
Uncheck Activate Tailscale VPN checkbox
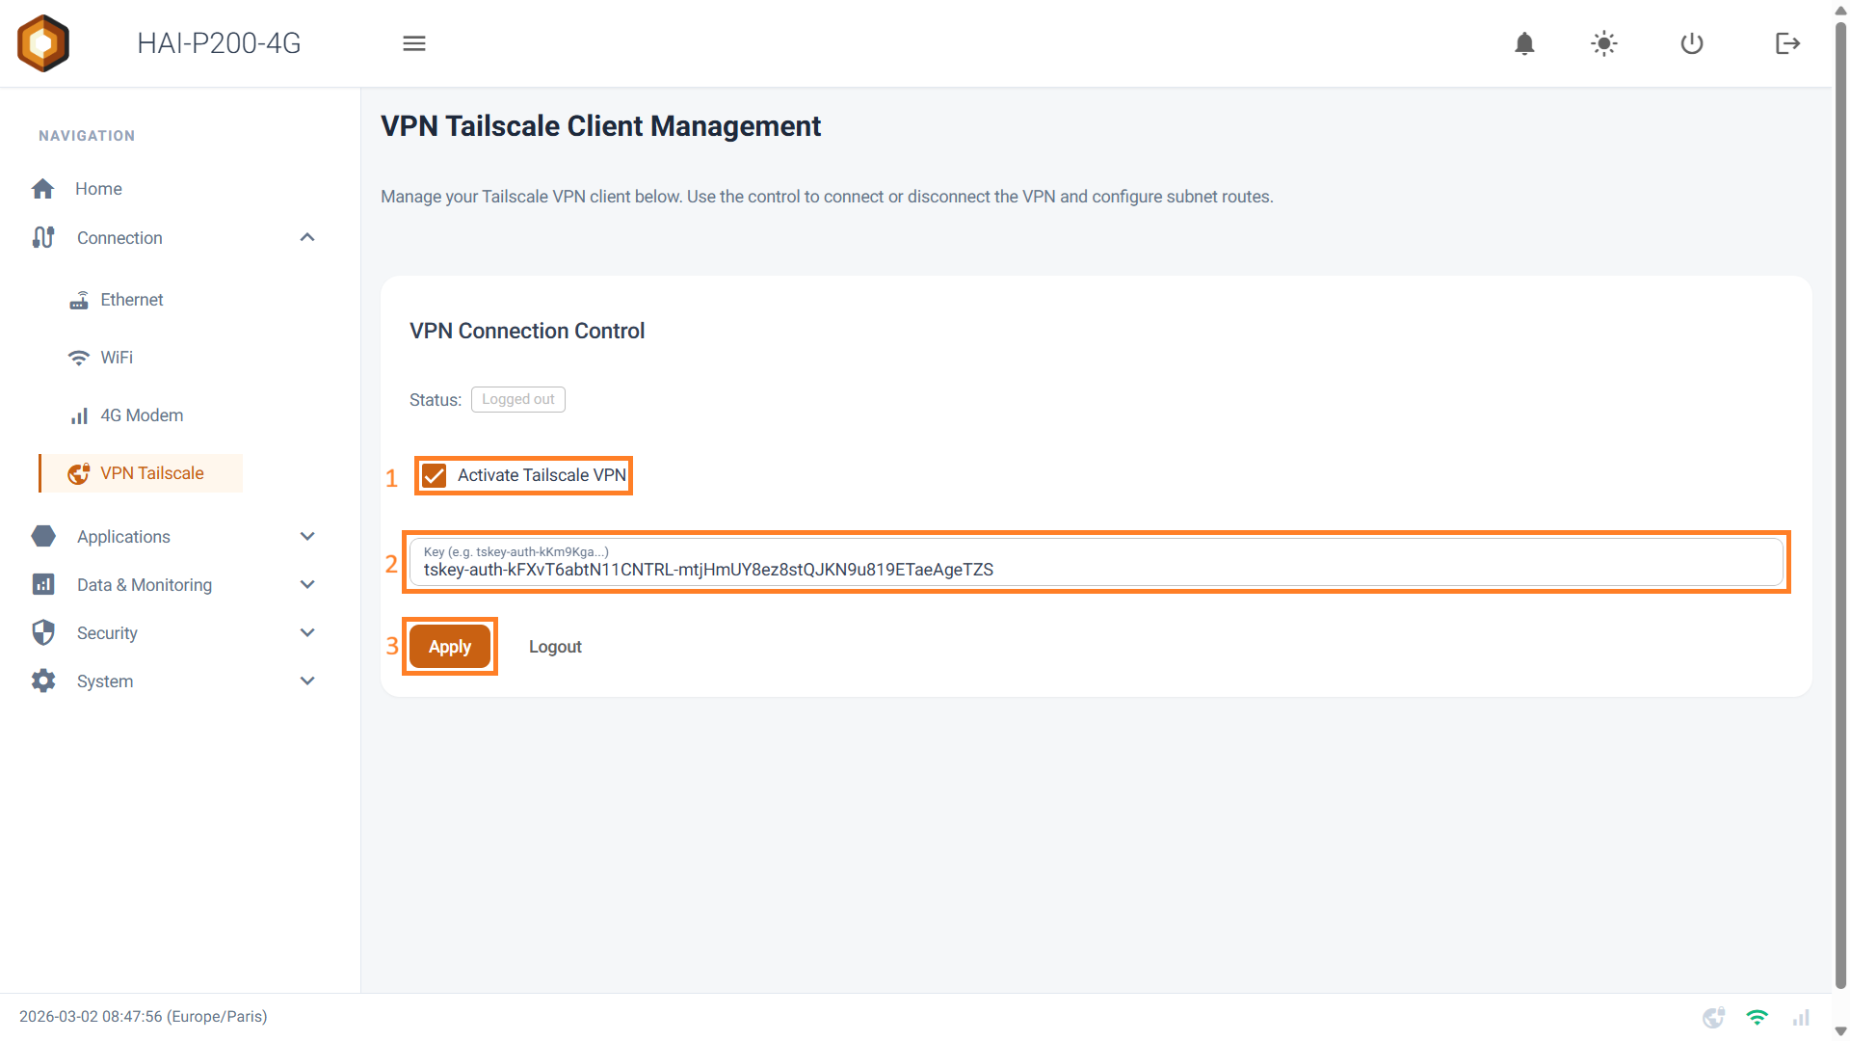click(435, 475)
